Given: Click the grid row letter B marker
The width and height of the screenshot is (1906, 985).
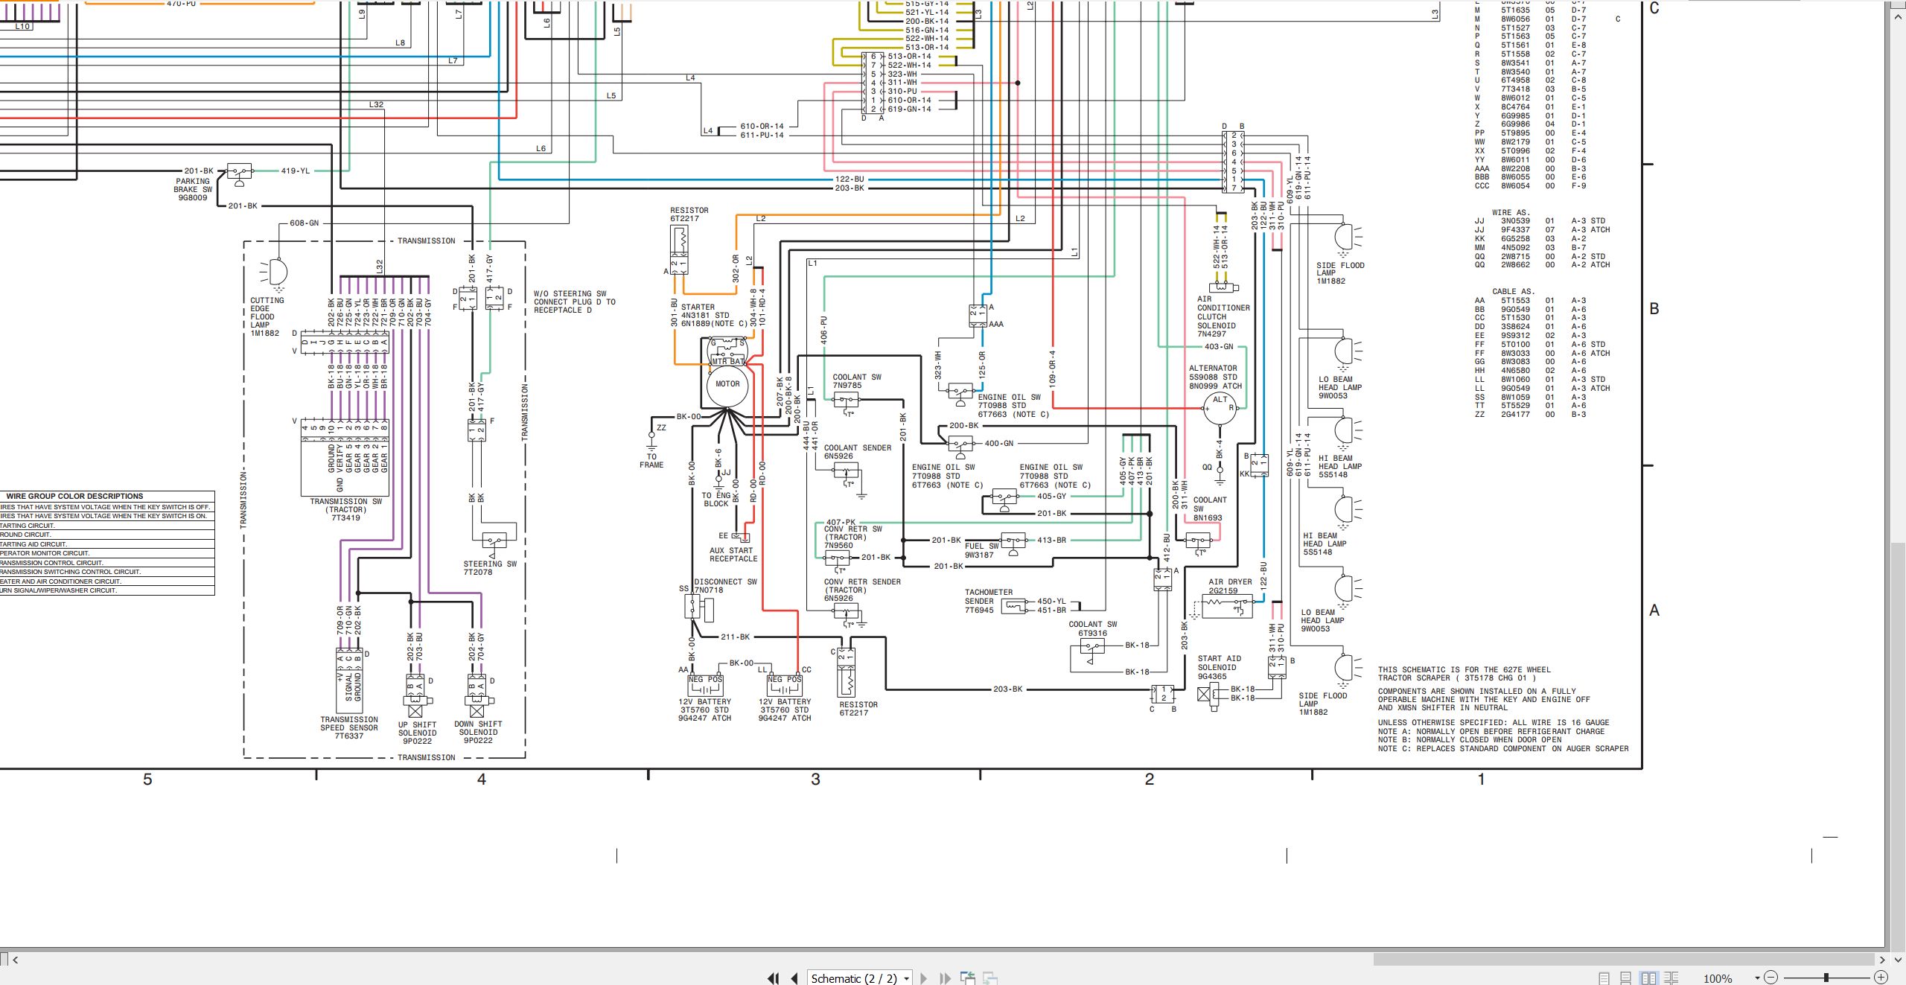Looking at the screenshot, I should 1654,309.
